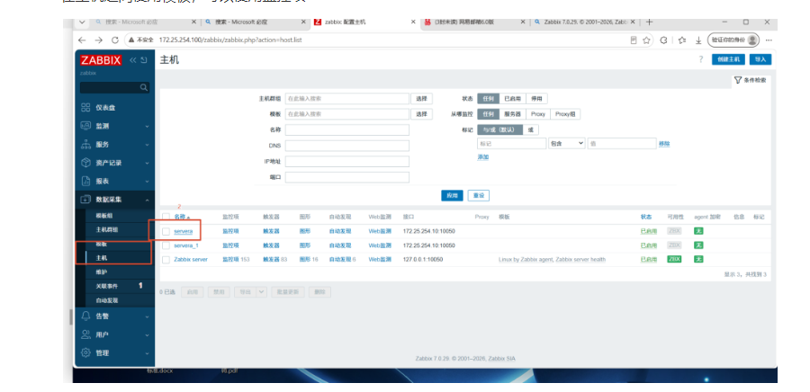Open 主机群组 submenu item

point(107,229)
